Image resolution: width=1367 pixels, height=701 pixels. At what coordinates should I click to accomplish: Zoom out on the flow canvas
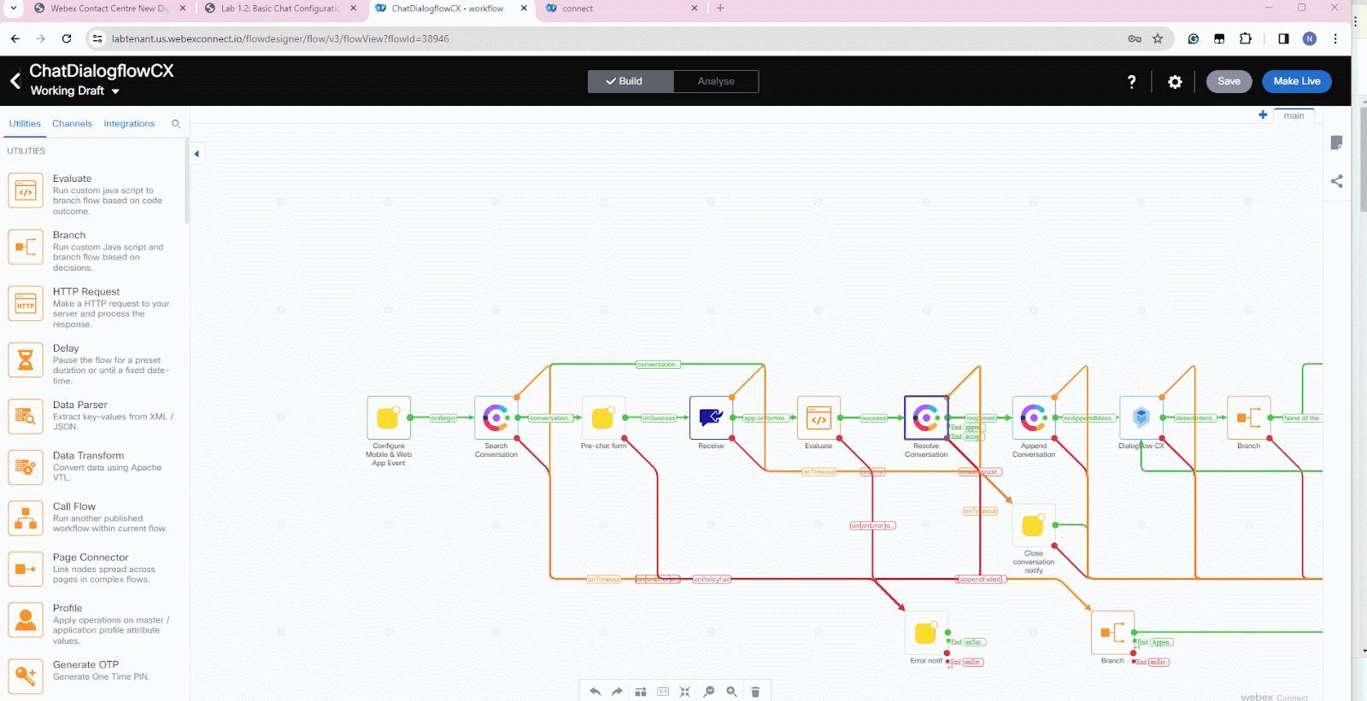(708, 692)
